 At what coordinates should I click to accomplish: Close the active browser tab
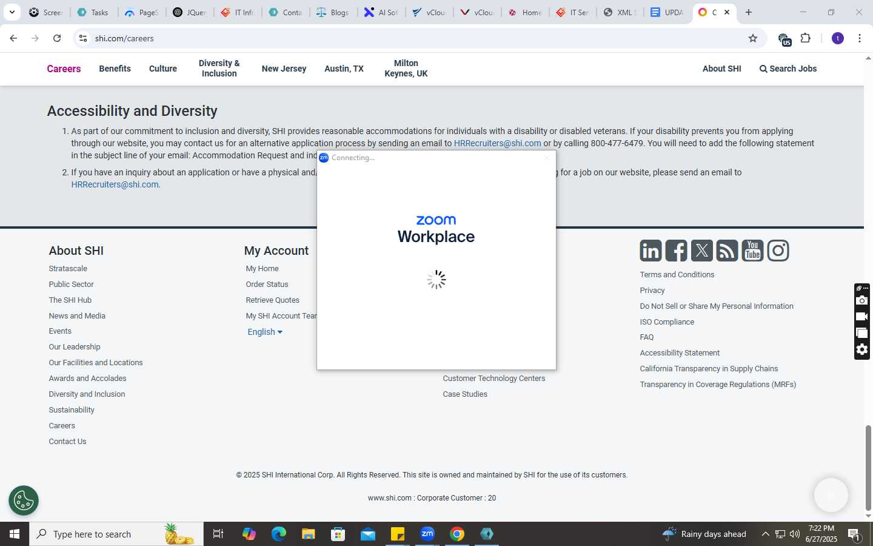tap(727, 12)
